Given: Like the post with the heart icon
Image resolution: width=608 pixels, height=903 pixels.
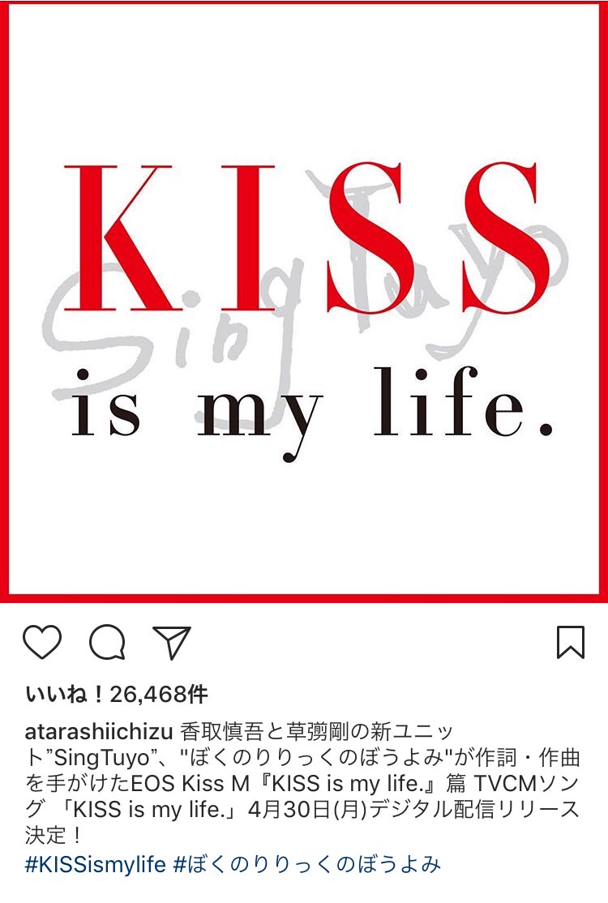Looking at the screenshot, I should coord(42,641).
